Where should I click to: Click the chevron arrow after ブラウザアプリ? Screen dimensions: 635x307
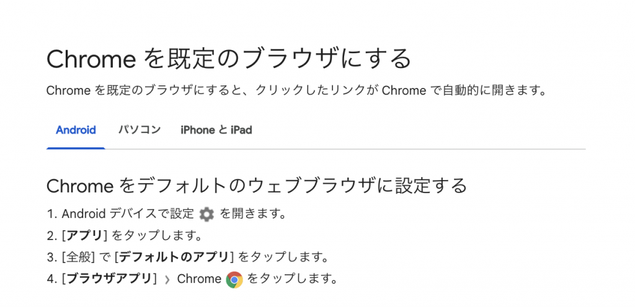coord(167,280)
